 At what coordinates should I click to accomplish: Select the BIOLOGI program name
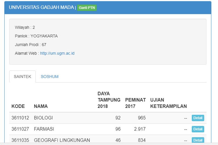[43, 118]
